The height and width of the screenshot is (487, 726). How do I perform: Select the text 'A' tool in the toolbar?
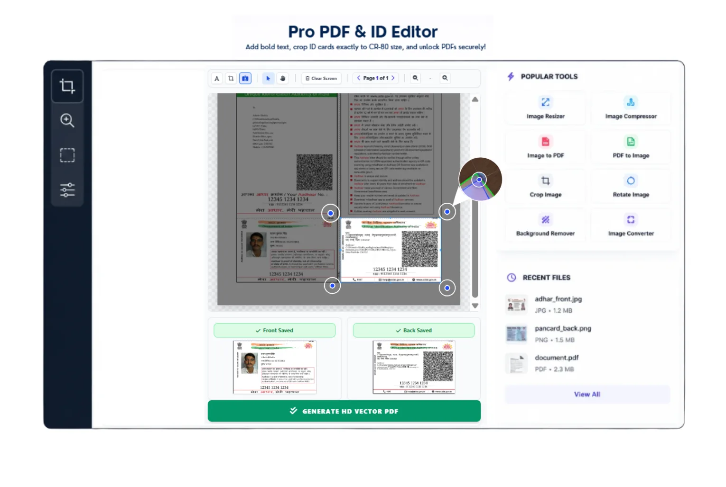217,78
